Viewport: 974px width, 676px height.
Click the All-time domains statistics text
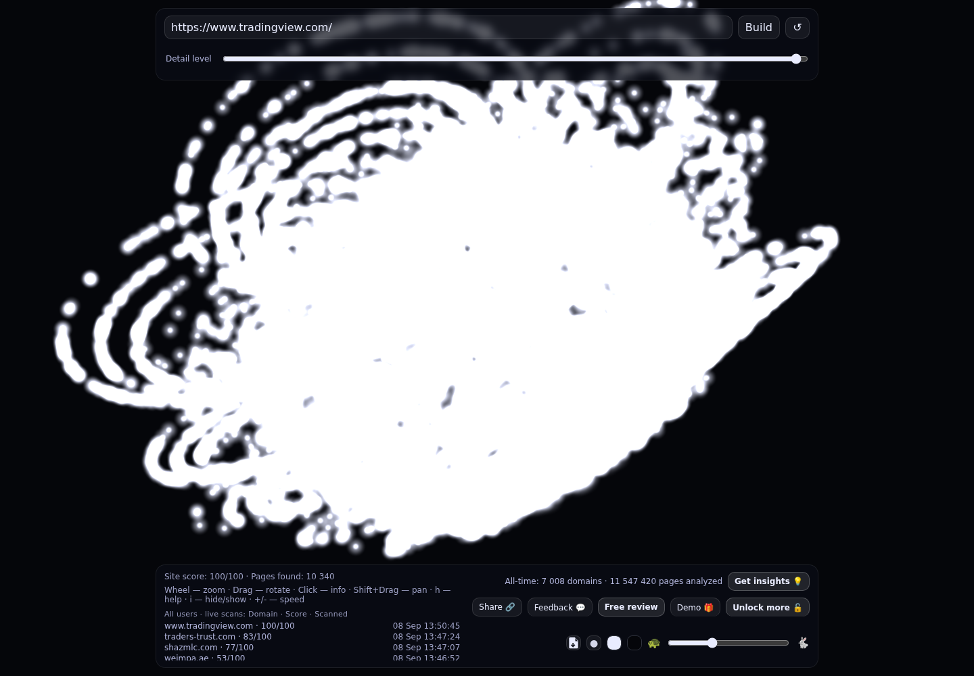tap(613, 581)
